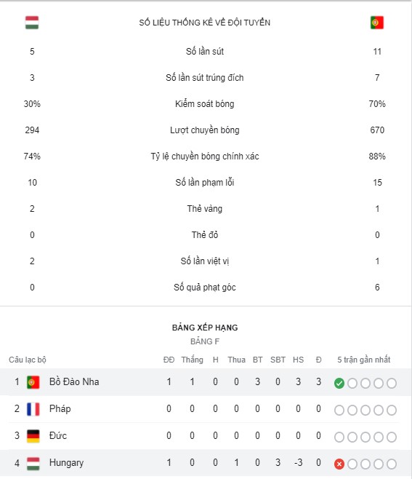Click red loss icon for Hungary
This screenshot has height=479, width=412.
pyautogui.click(x=339, y=464)
